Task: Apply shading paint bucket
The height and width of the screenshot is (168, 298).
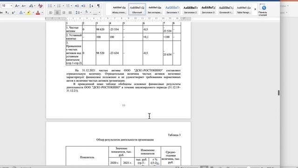Action: (x=87, y=13)
